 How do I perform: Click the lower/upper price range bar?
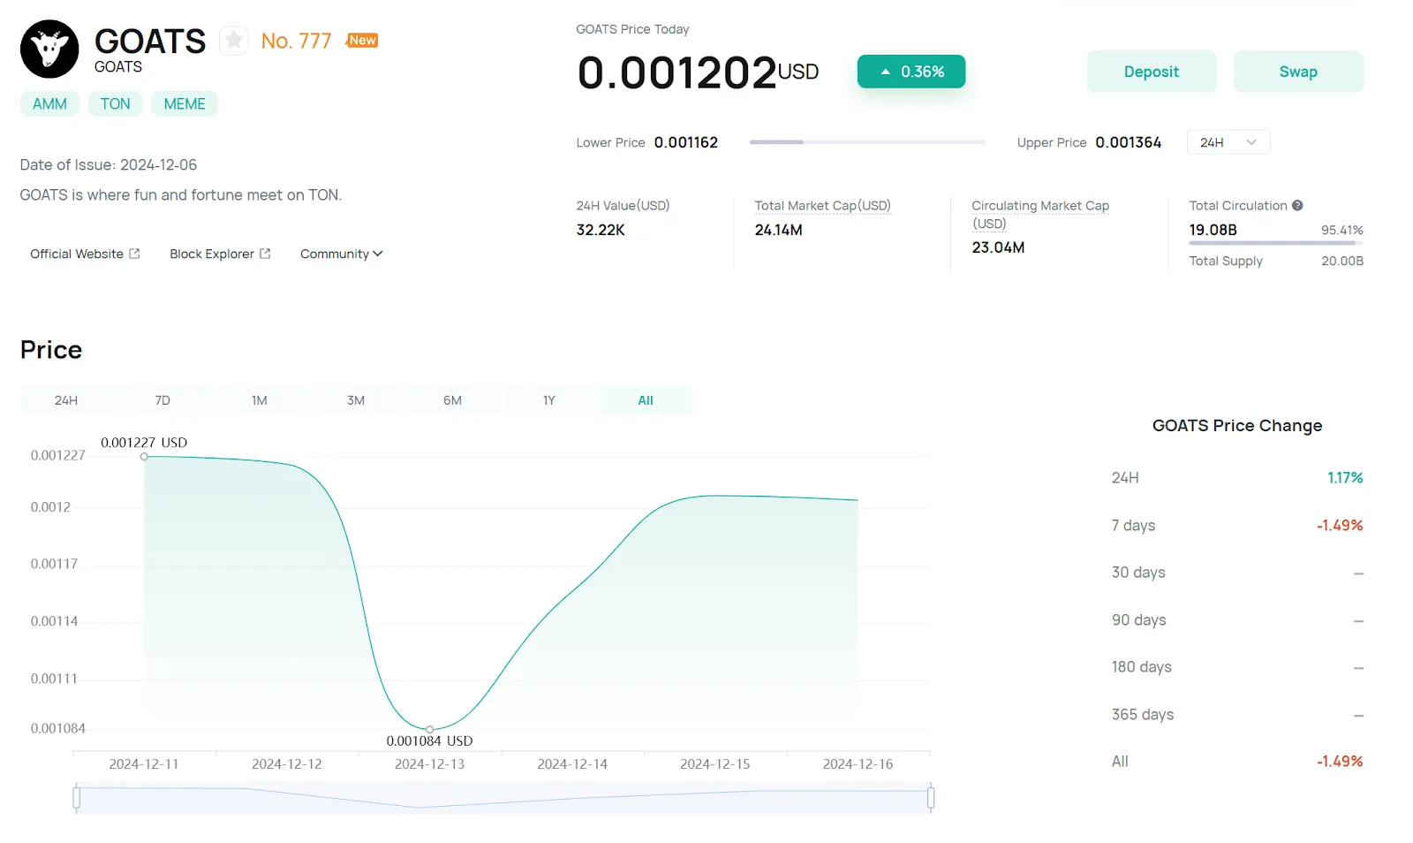point(867,142)
